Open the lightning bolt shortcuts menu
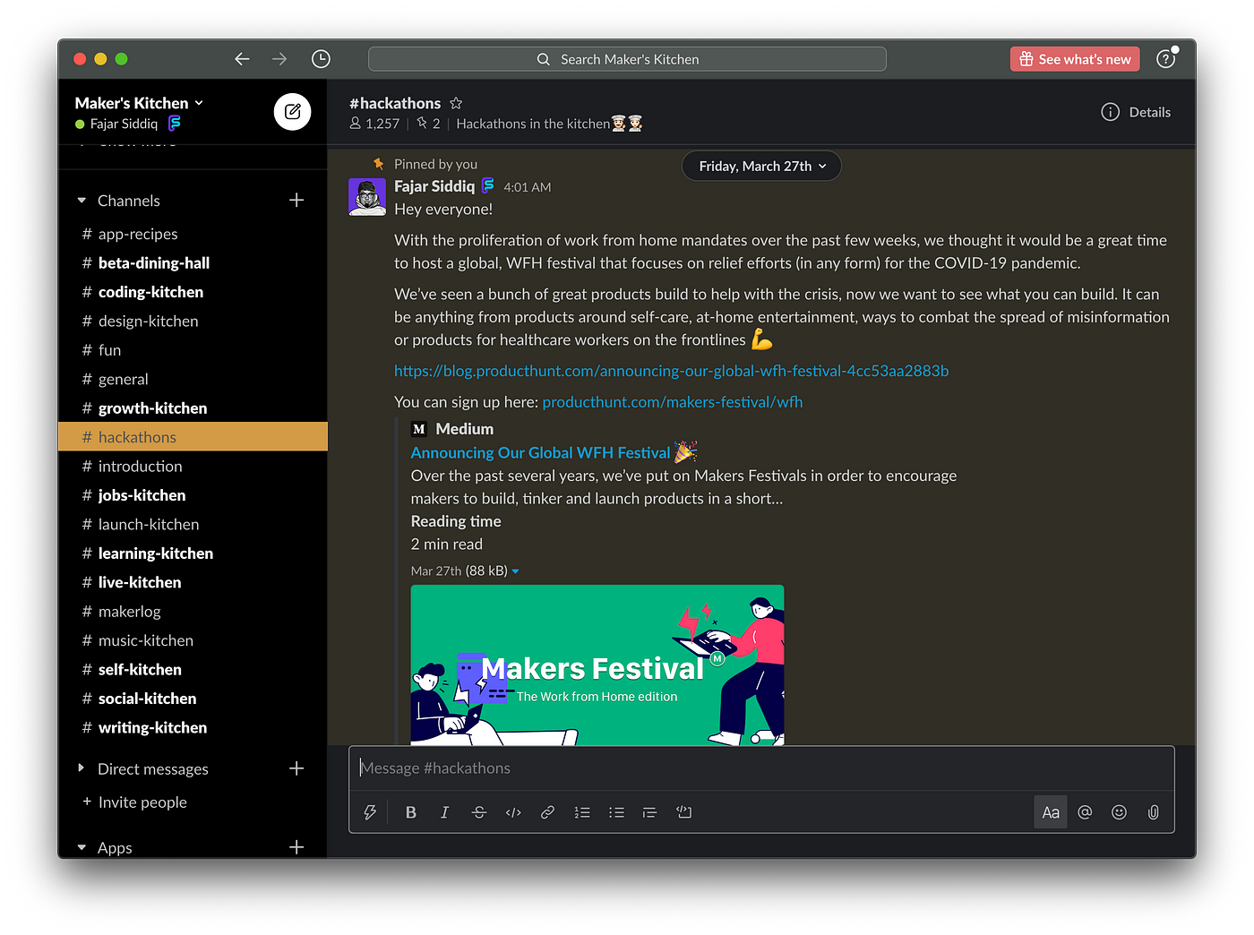The image size is (1254, 935). click(x=370, y=812)
